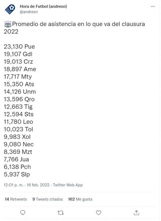This screenshot has width=161, height=221.
Task: Open the @andresn handle link
Action: [x=29, y=12]
